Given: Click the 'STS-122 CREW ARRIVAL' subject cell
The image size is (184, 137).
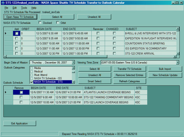Looking at the screenshot, I should point(151,54).
